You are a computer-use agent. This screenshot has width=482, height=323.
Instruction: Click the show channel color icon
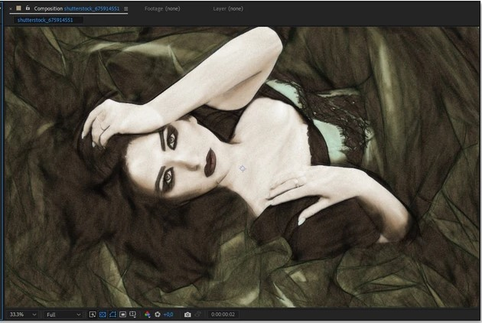[x=148, y=315]
